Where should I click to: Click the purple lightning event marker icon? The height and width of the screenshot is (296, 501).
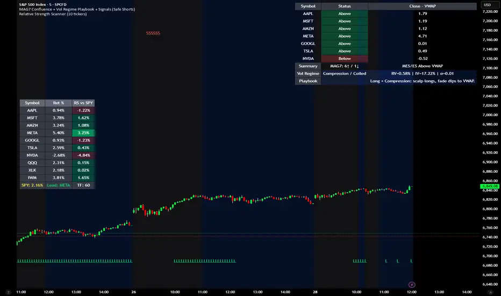click(x=412, y=285)
